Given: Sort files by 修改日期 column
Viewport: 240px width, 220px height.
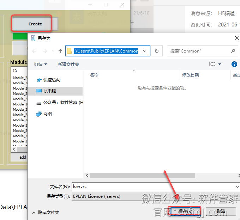Looking at the screenshot, I should click(190, 75).
